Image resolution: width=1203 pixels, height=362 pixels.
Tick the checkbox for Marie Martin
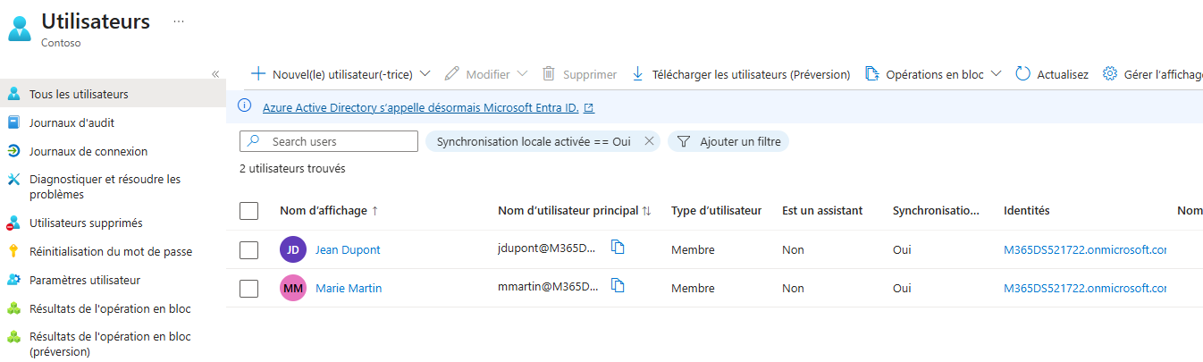coord(249,289)
